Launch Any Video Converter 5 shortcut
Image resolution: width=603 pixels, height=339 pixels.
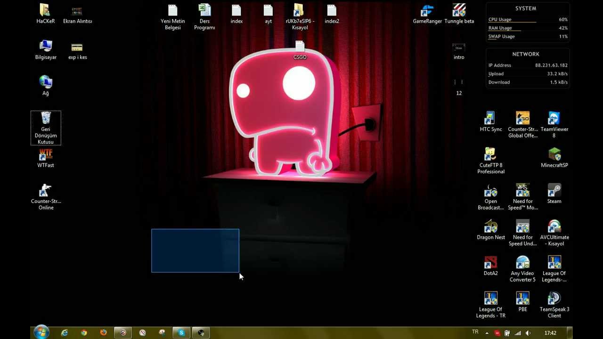pos(522,269)
